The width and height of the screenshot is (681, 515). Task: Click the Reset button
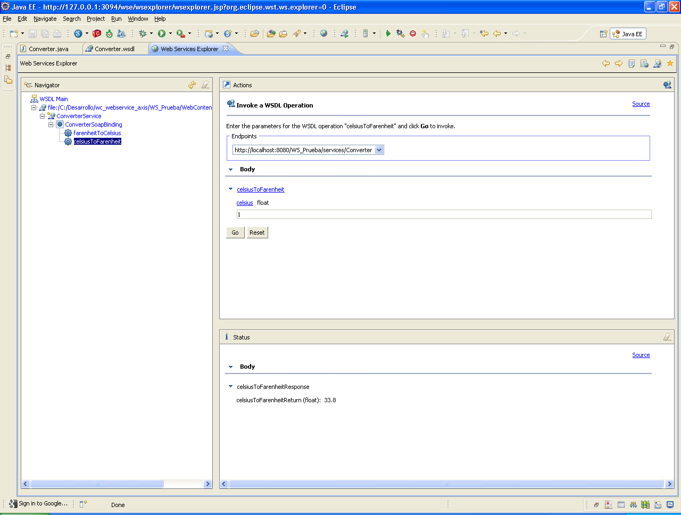[x=257, y=232]
